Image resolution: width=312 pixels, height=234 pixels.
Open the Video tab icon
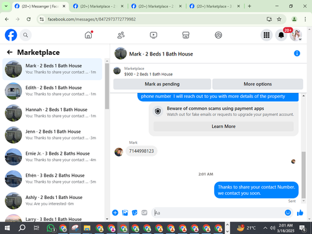click(154, 35)
